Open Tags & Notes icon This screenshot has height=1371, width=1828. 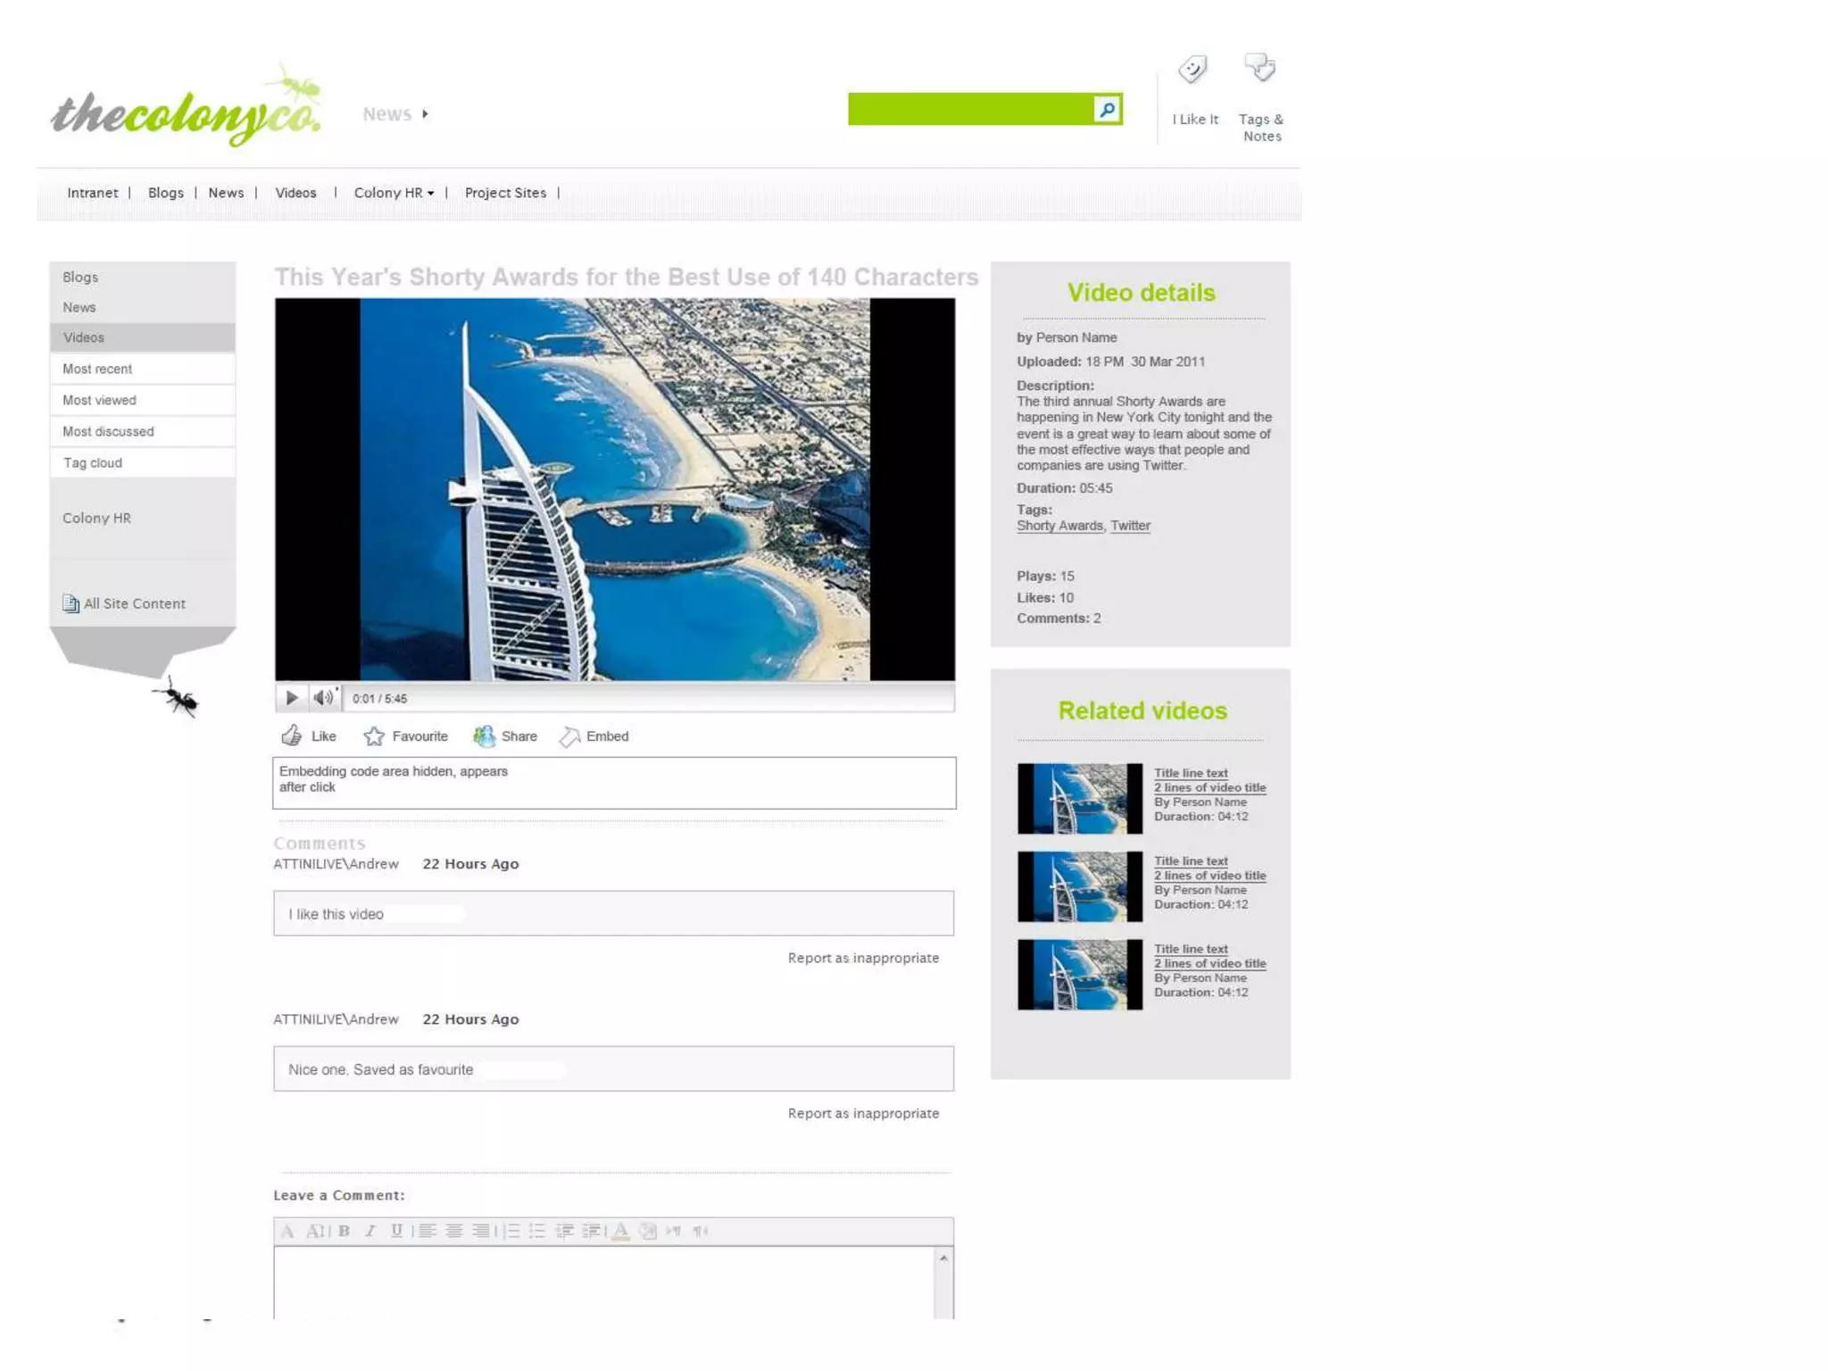coord(1260,68)
